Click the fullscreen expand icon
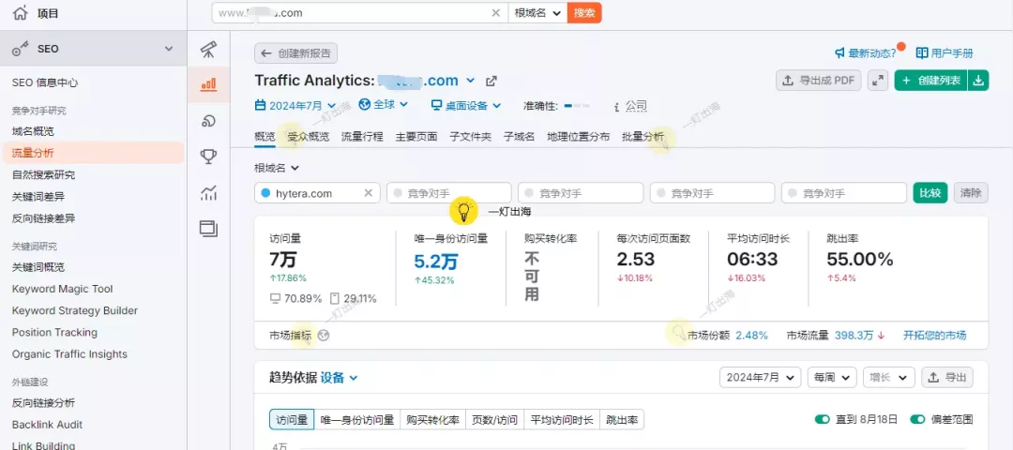 (x=878, y=81)
